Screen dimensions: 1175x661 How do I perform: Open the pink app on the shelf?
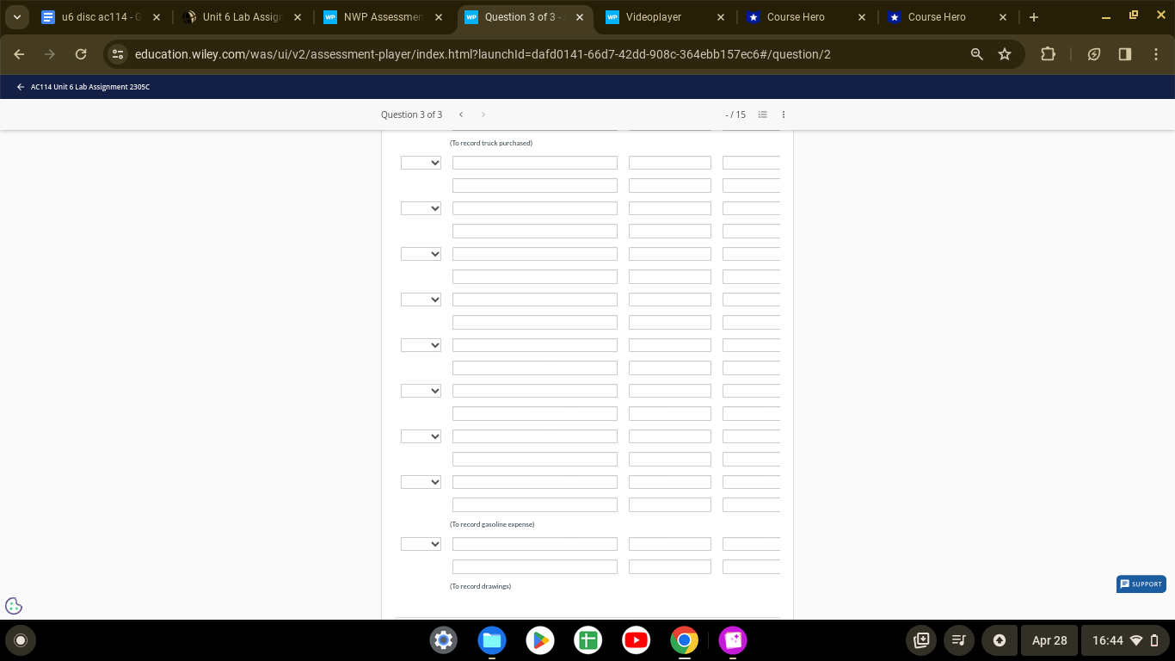click(733, 640)
